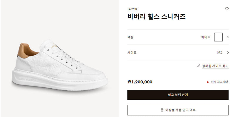The height and width of the screenshot is (117, 235).
Task: Click product title 비버리 힐스 스니커즈
Action: coord(157,17)
